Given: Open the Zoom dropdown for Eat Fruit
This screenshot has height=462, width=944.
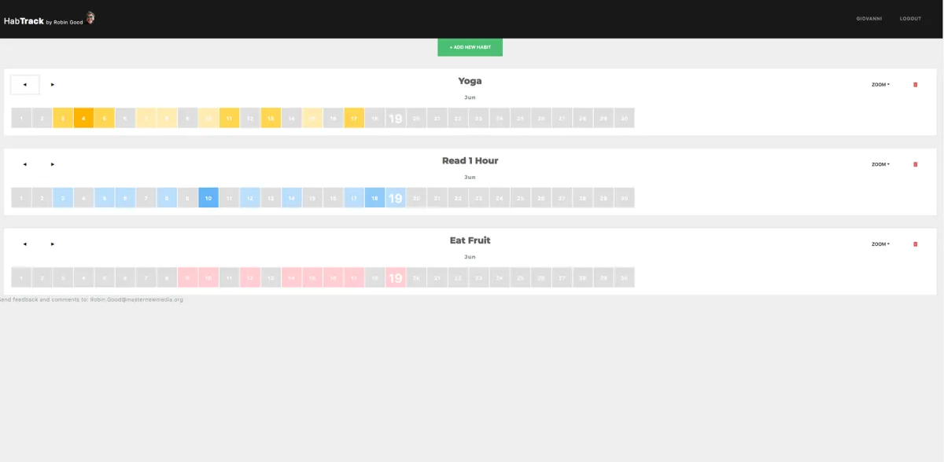Looking at the screenshot, I should pos(880,244).
